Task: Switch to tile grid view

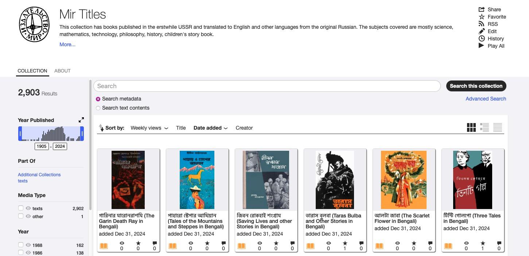Action: (x=471, y=127)
